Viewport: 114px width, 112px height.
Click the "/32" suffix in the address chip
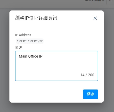40,41
